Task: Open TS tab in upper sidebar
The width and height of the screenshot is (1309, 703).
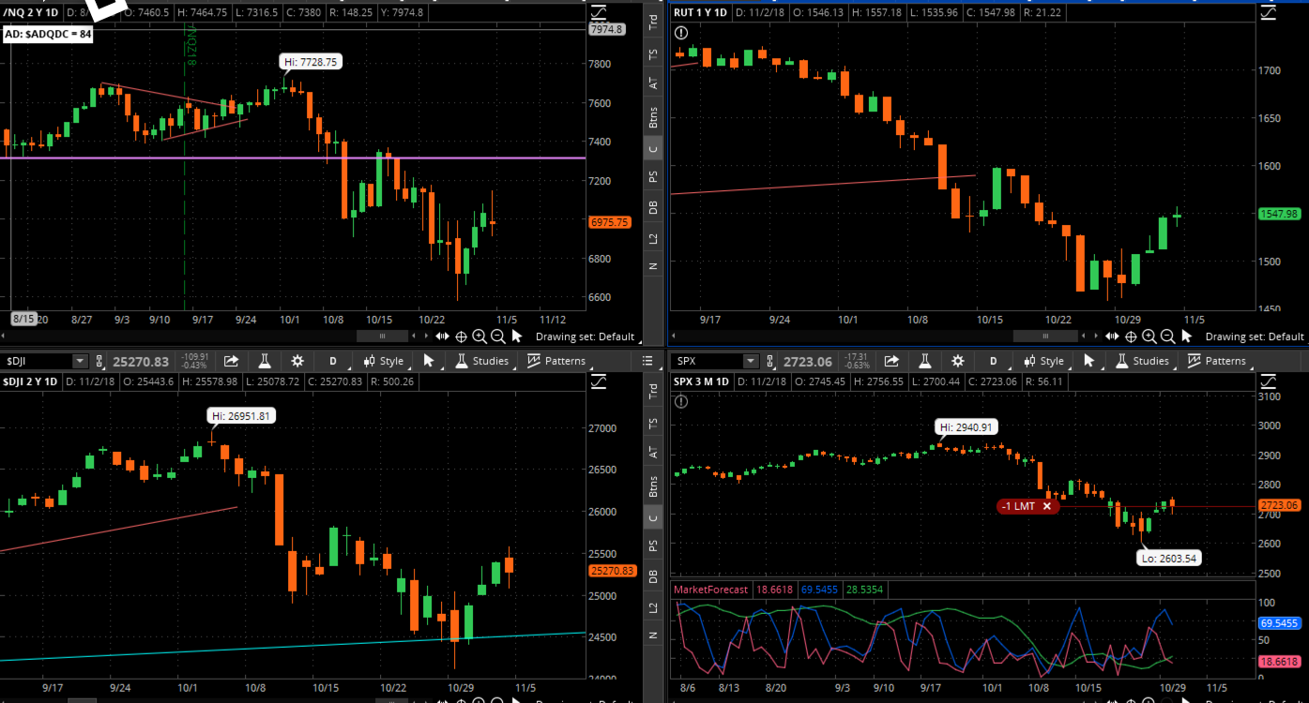Action: pos(653,54)
